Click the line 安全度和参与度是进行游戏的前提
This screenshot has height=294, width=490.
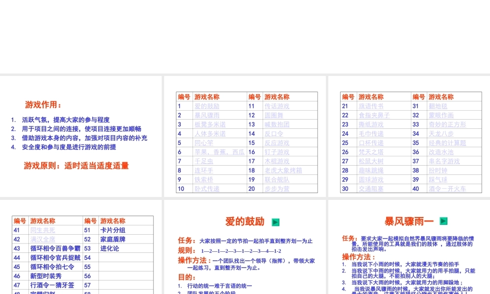(69, 147)
